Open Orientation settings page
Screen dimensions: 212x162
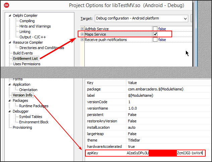(28, 90)
